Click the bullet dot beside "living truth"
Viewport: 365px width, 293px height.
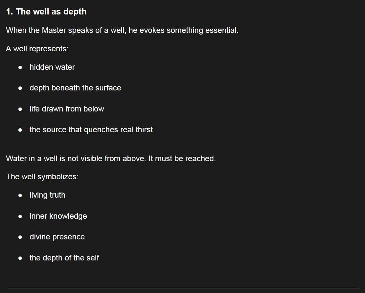click(20, 195)
